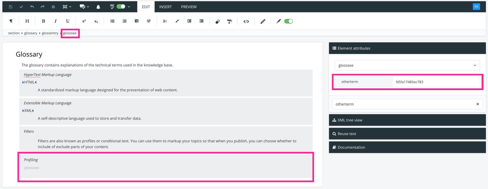
Task: Insert a bulleted list
Action: 112,21
